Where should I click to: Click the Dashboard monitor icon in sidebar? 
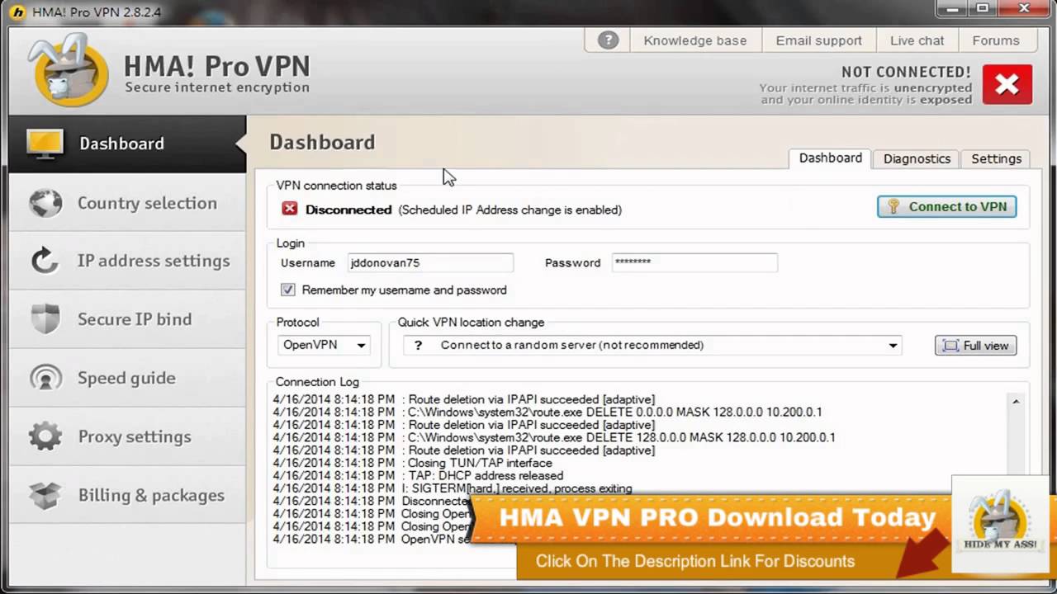click(x=44, y=144)
